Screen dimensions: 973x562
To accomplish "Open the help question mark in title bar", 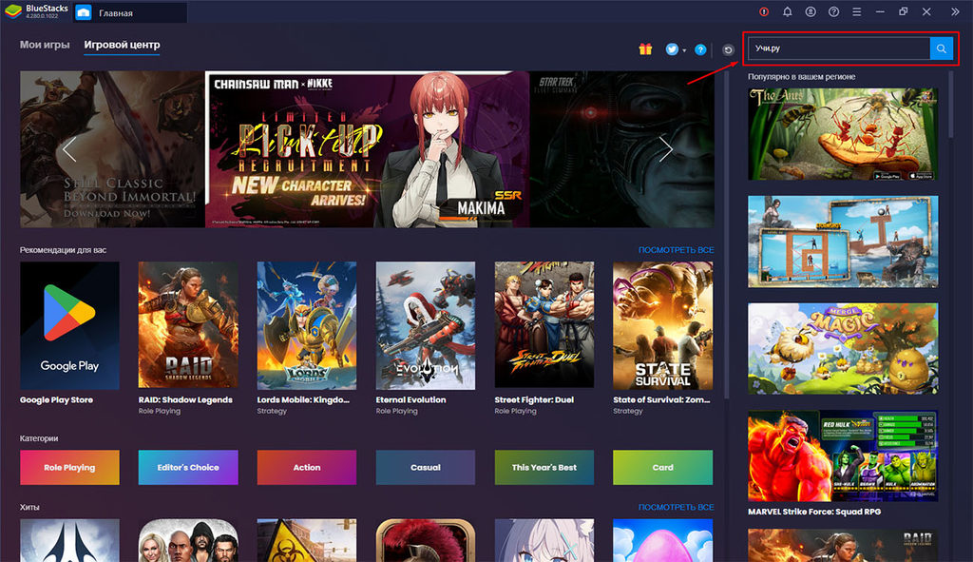I will click(x=833, y=11).
